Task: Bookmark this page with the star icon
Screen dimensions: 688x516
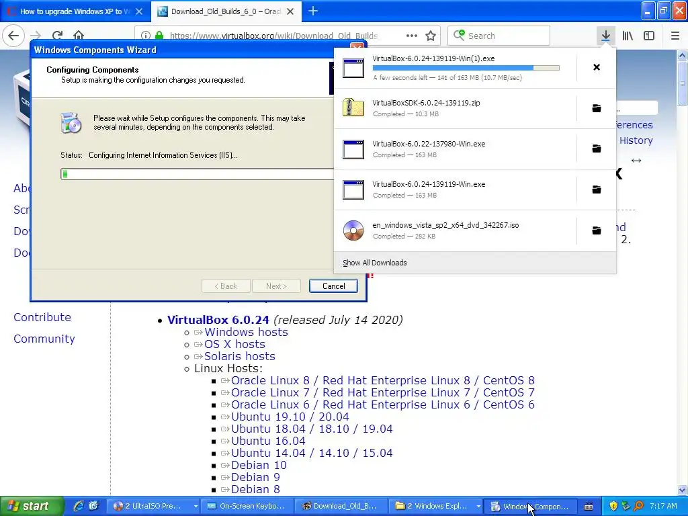Action: [x=431, y=36]
